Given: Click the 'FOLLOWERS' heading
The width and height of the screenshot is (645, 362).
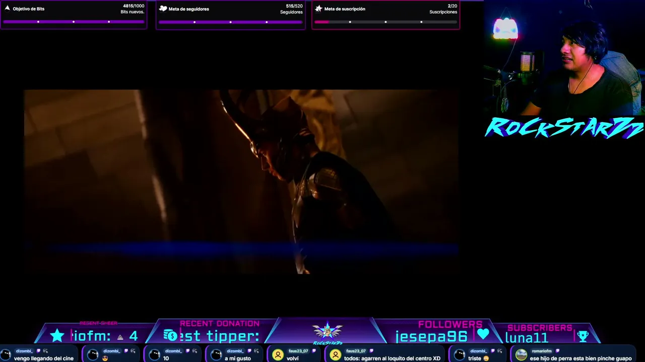Looking at the screenshot, I should pos(450,325).
